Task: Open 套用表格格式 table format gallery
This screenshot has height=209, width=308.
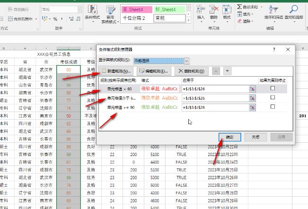Action: pos(110,14)
